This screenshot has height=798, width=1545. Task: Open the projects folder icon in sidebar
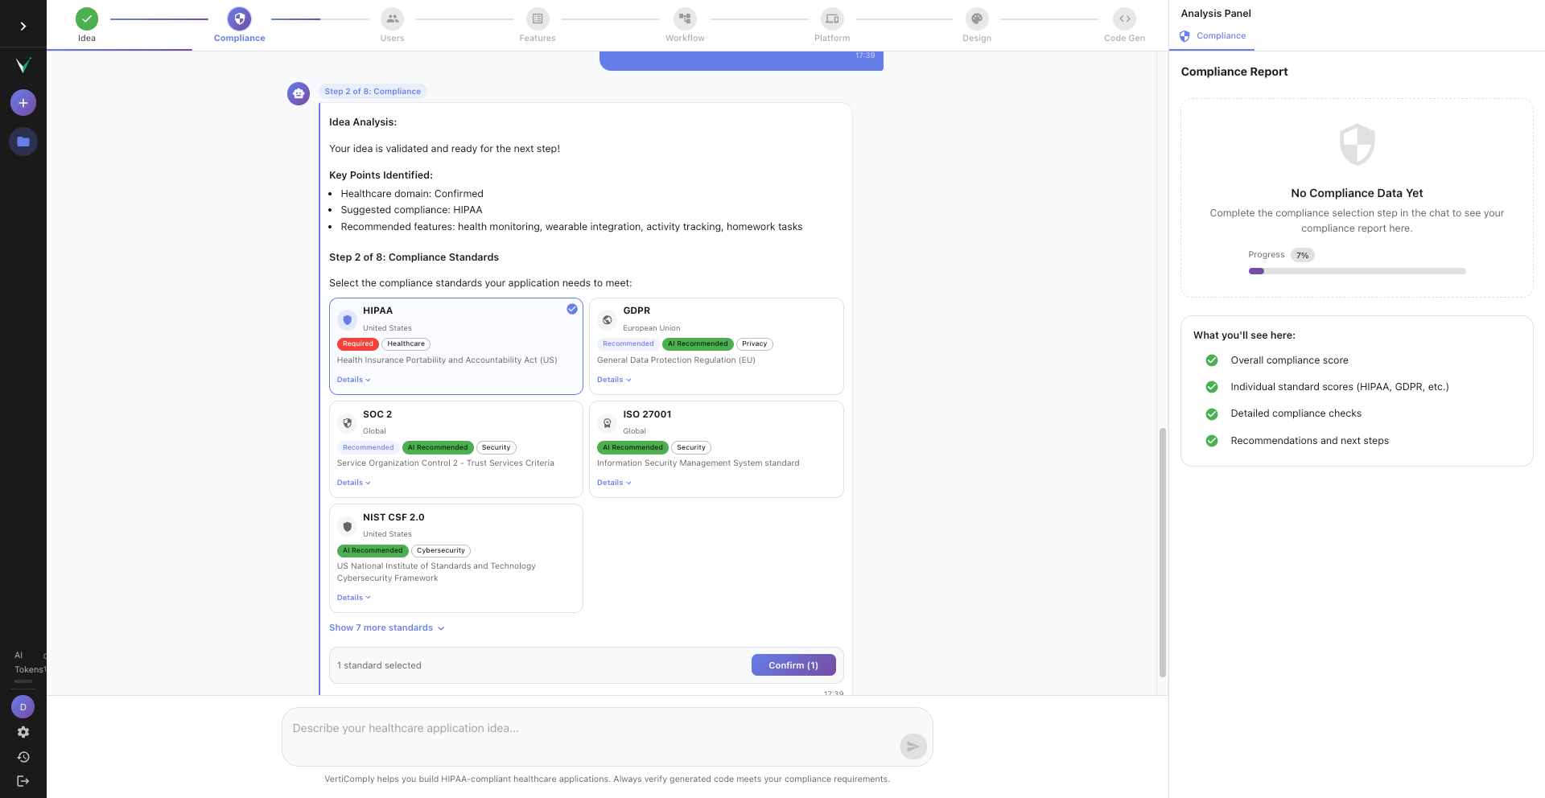[x=23, y=141]
